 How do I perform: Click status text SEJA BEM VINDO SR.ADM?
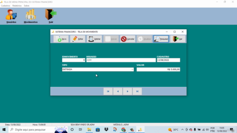pyautogui.click(x=83, y=125)
